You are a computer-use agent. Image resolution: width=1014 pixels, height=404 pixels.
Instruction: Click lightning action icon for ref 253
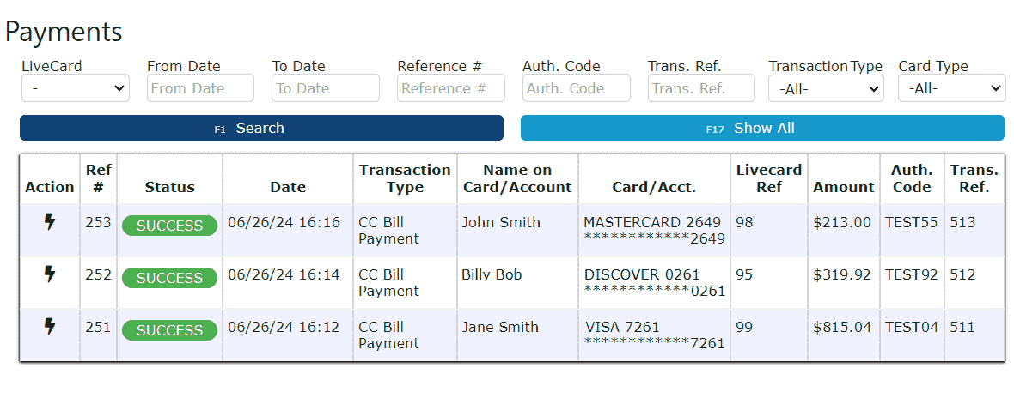coord(50,222)
